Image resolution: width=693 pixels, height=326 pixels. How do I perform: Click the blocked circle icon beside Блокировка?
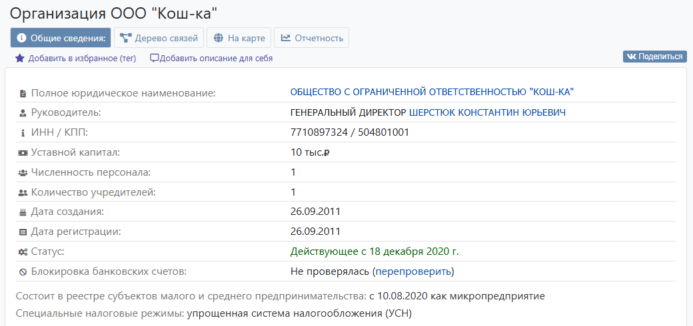[23, 271]
